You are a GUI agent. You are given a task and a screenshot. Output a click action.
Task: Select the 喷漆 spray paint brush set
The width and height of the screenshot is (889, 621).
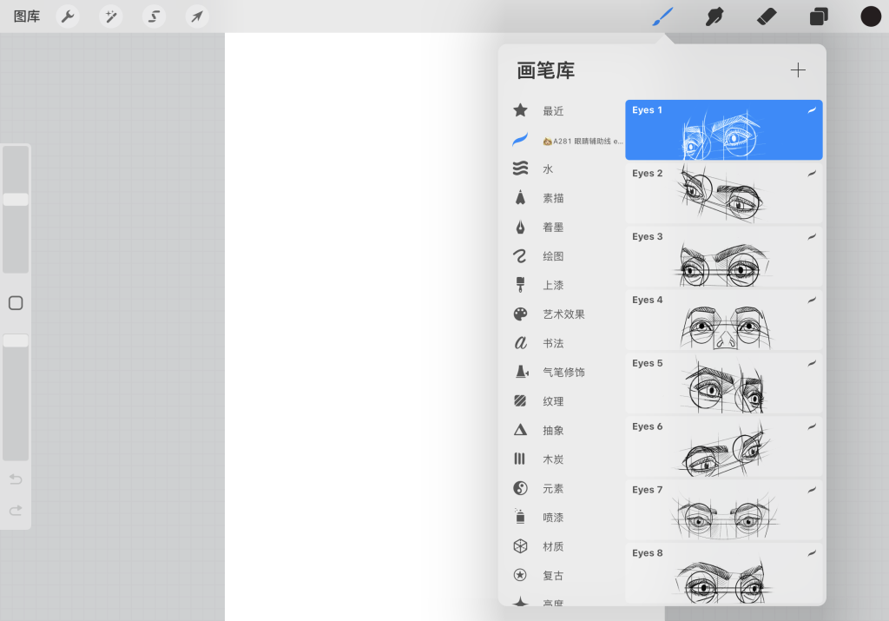click(553, 518)
